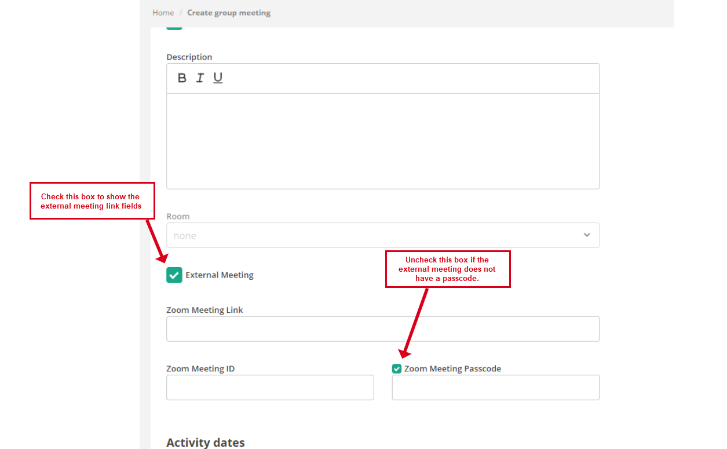
Task: Click the External Meeting label text
Action: [220, 275]
